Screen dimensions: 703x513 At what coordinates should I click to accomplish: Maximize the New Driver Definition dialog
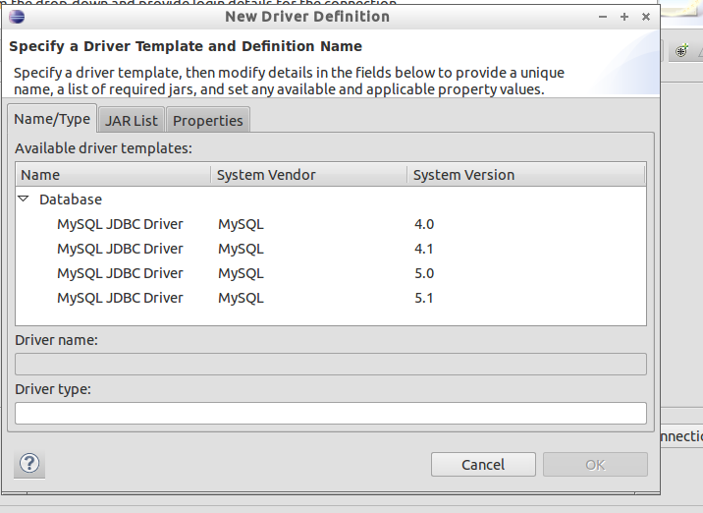tap(623, 17)
